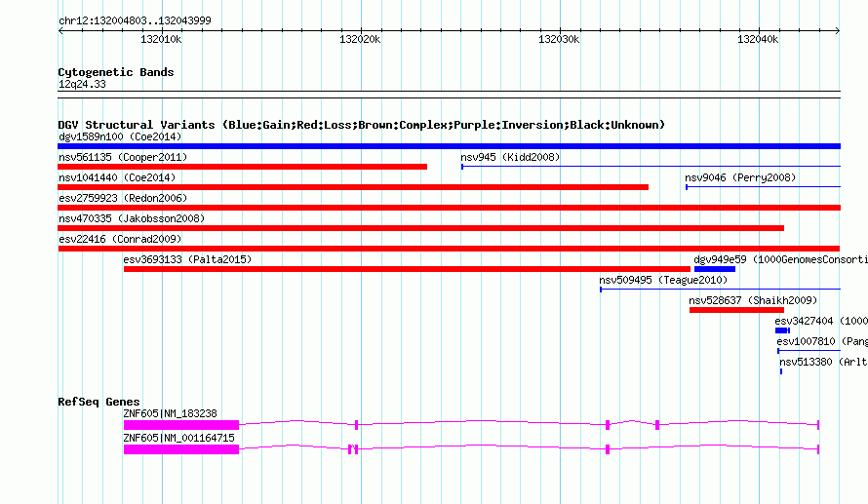Click the ruler's right arrowhead

coord(838,30)
